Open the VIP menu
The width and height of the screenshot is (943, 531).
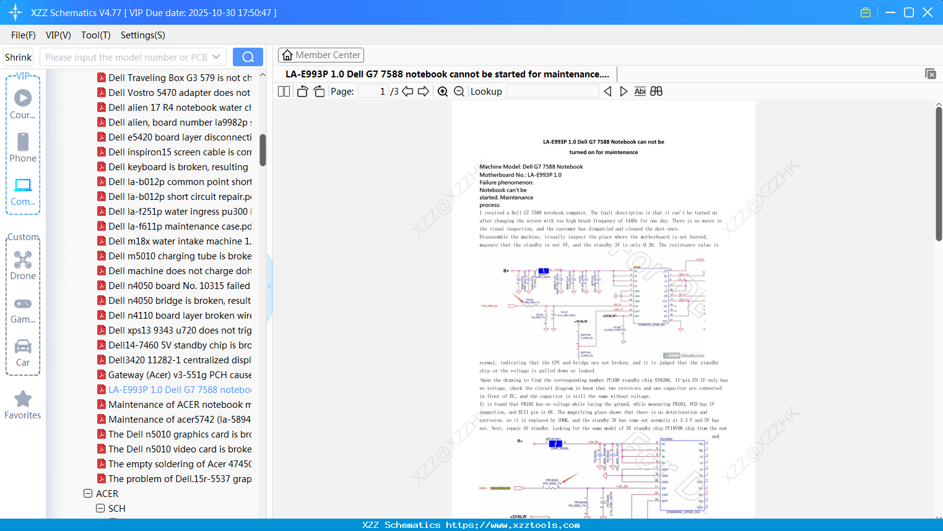click(x=58, y=35)
